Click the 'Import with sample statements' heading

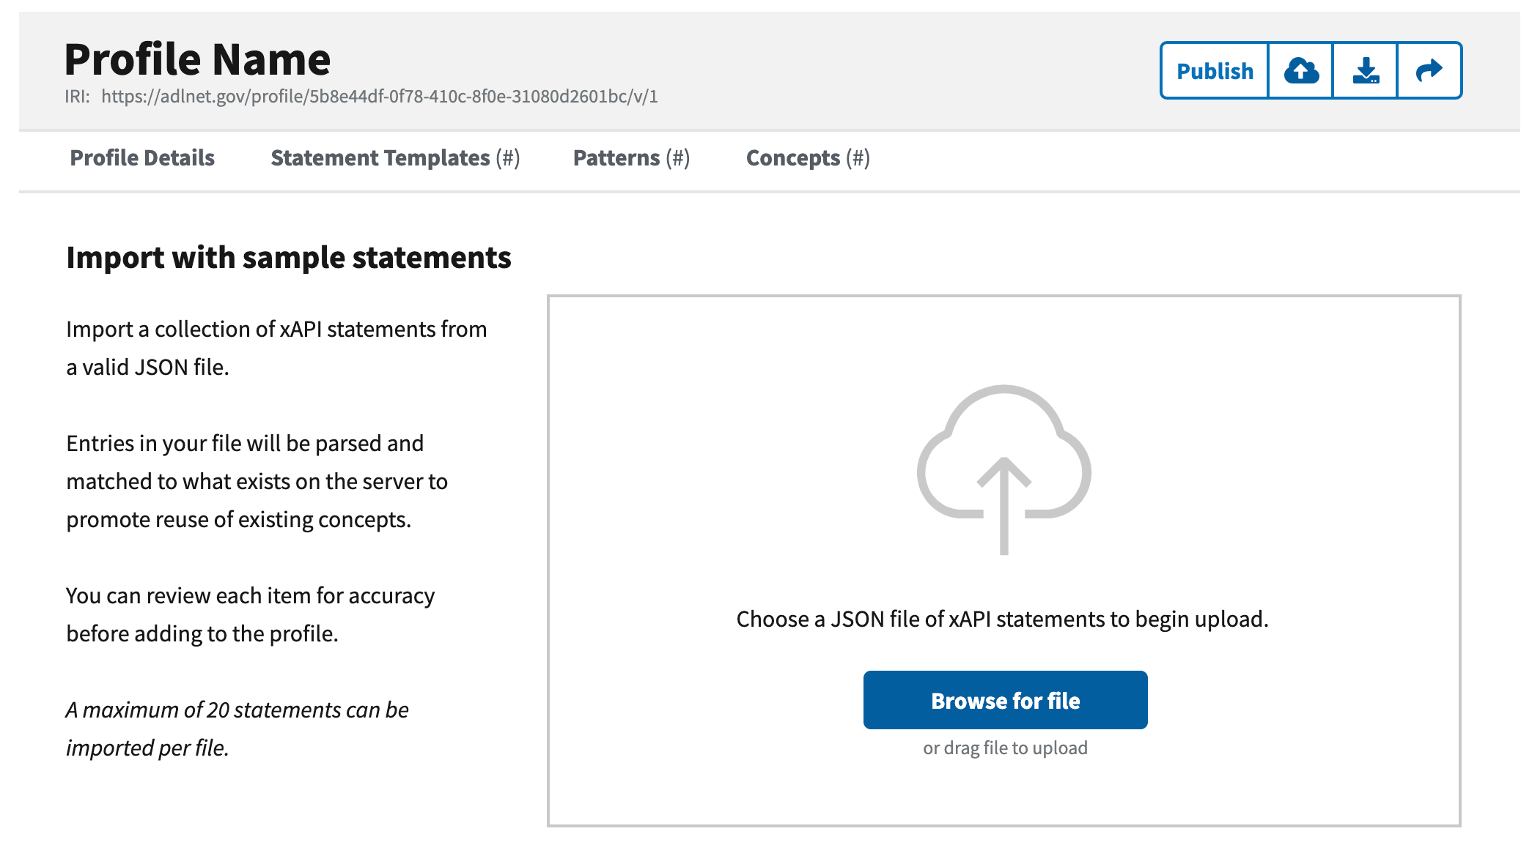(289, 258)
